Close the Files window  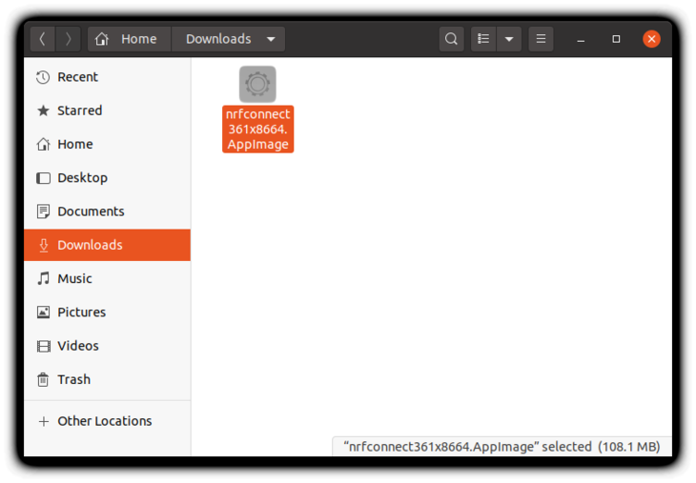point(651,39)
